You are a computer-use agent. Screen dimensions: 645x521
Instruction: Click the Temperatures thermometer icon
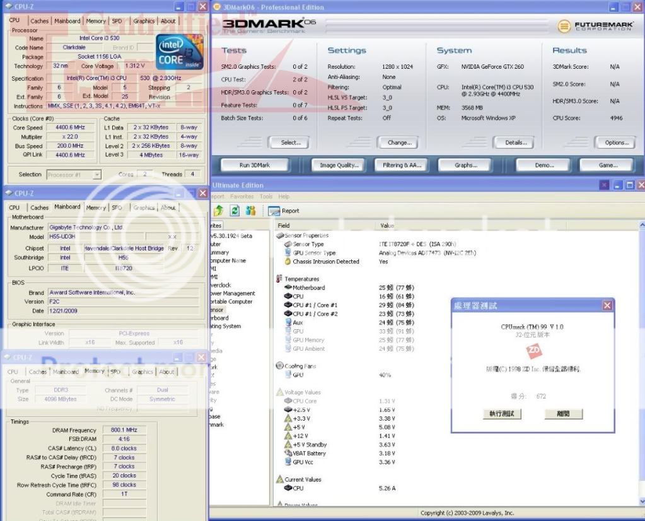click(279, 279)
